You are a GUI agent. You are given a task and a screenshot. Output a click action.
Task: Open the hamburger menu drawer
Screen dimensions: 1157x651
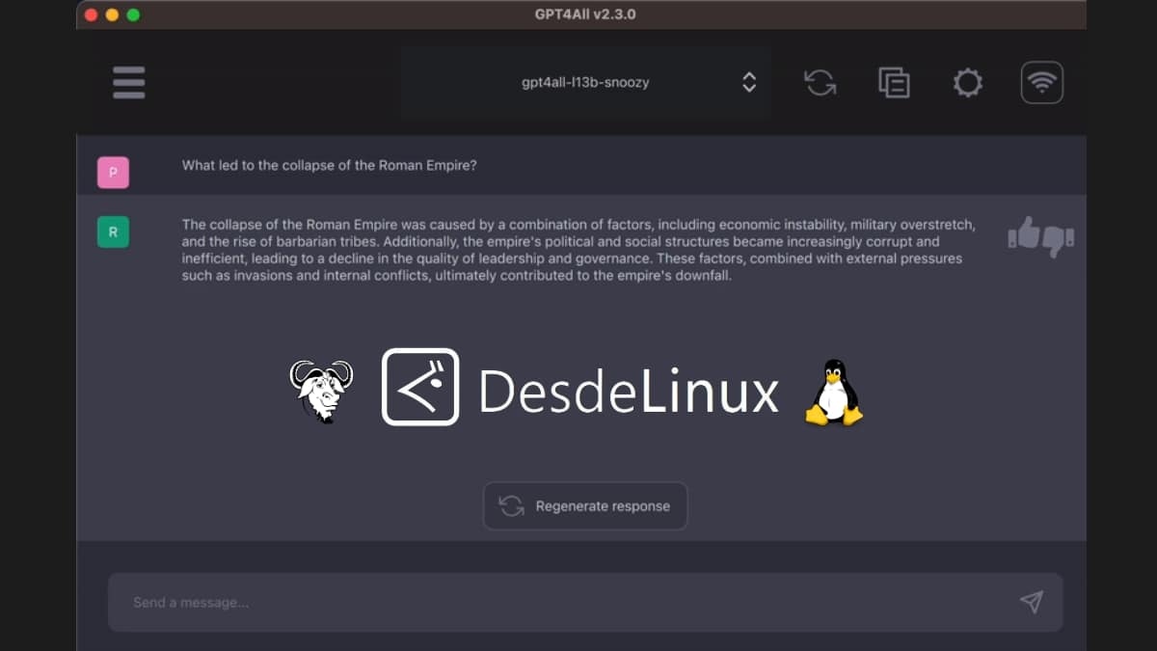pyautogui.click(x=128, y=82)
